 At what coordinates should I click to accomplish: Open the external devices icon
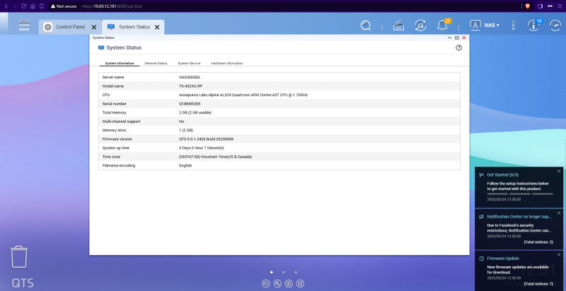coord(420,25)
